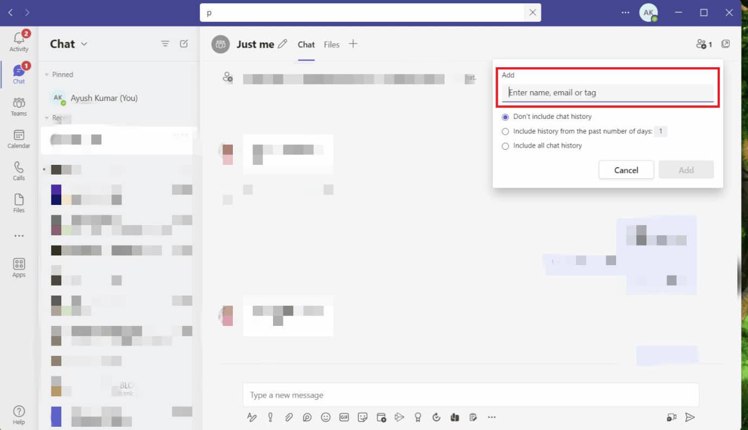Select Include history from past days
Image resolution: width=748 pixels, height=430 pixels.
click(505, 131)
